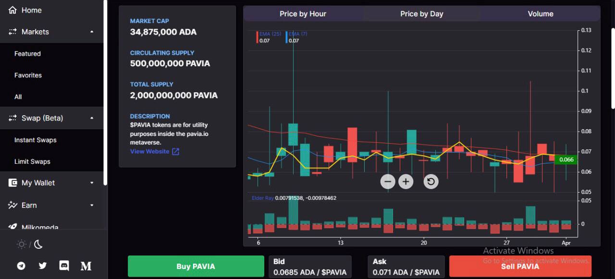Switch to the Price by Hour tab
615x279 pixels.
(303, 14)
